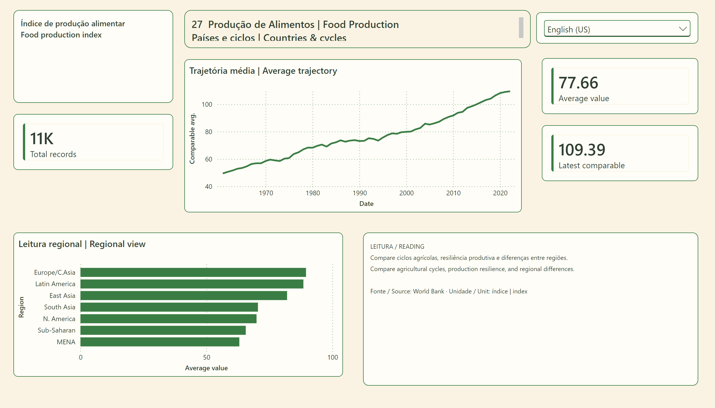Screen dimensions: 715x408
Task: Click the 'N. America' axis label
Action: coord(59,319)
